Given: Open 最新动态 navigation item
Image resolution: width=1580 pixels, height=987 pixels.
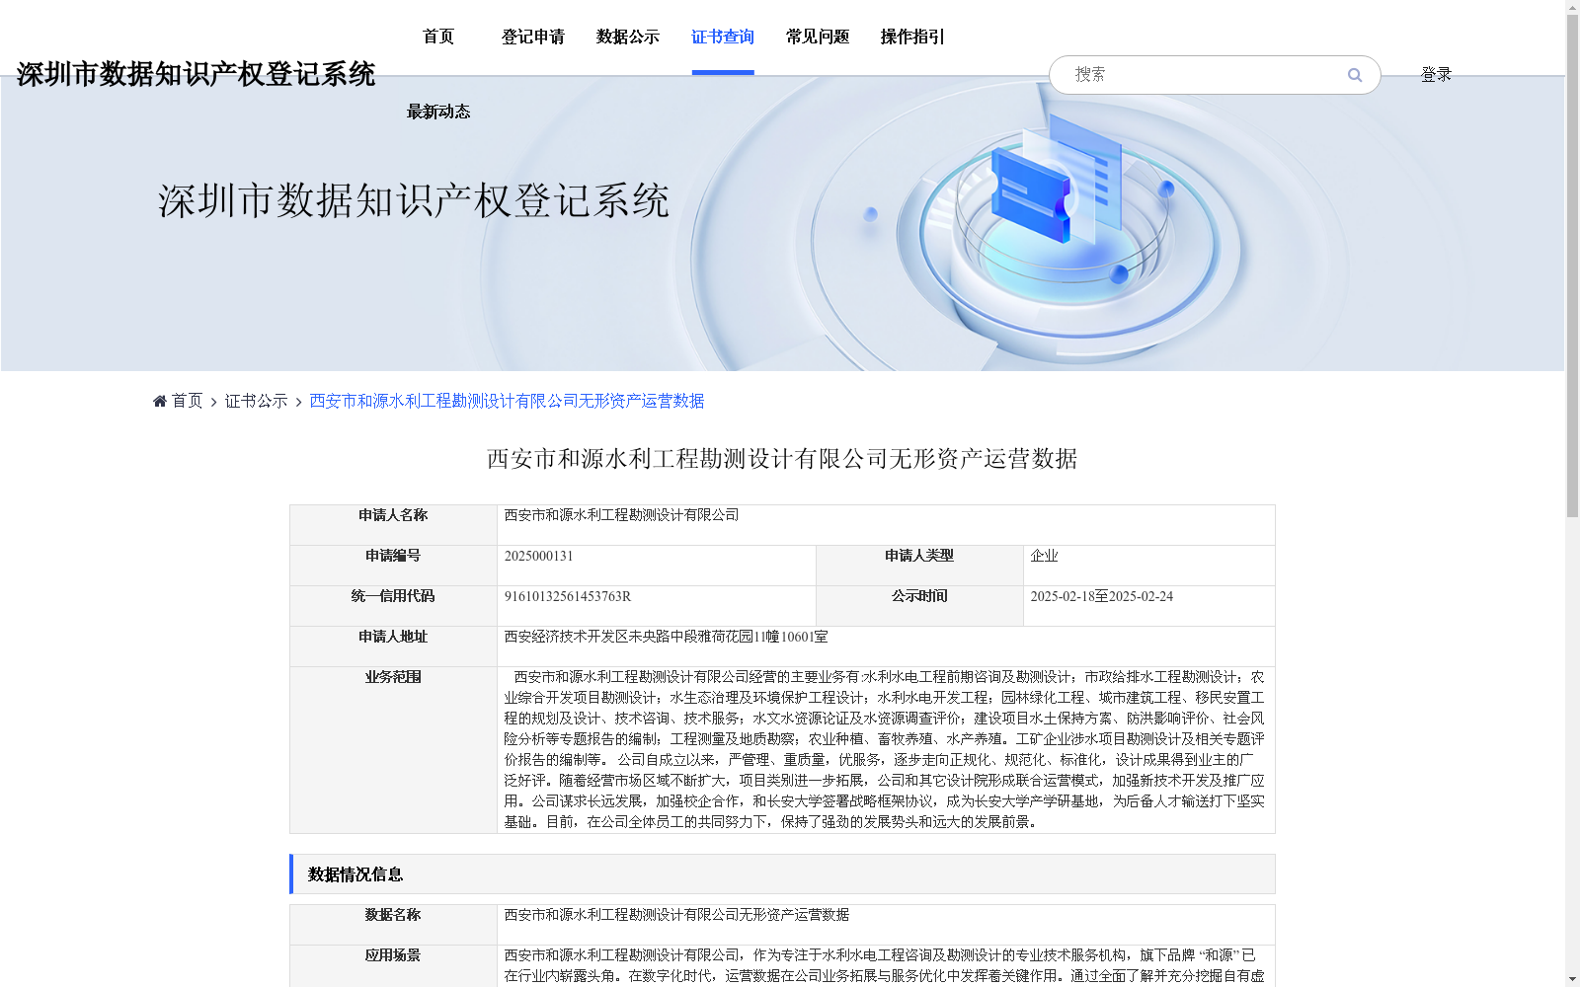Looking at the screenshot, I should 438,112.
